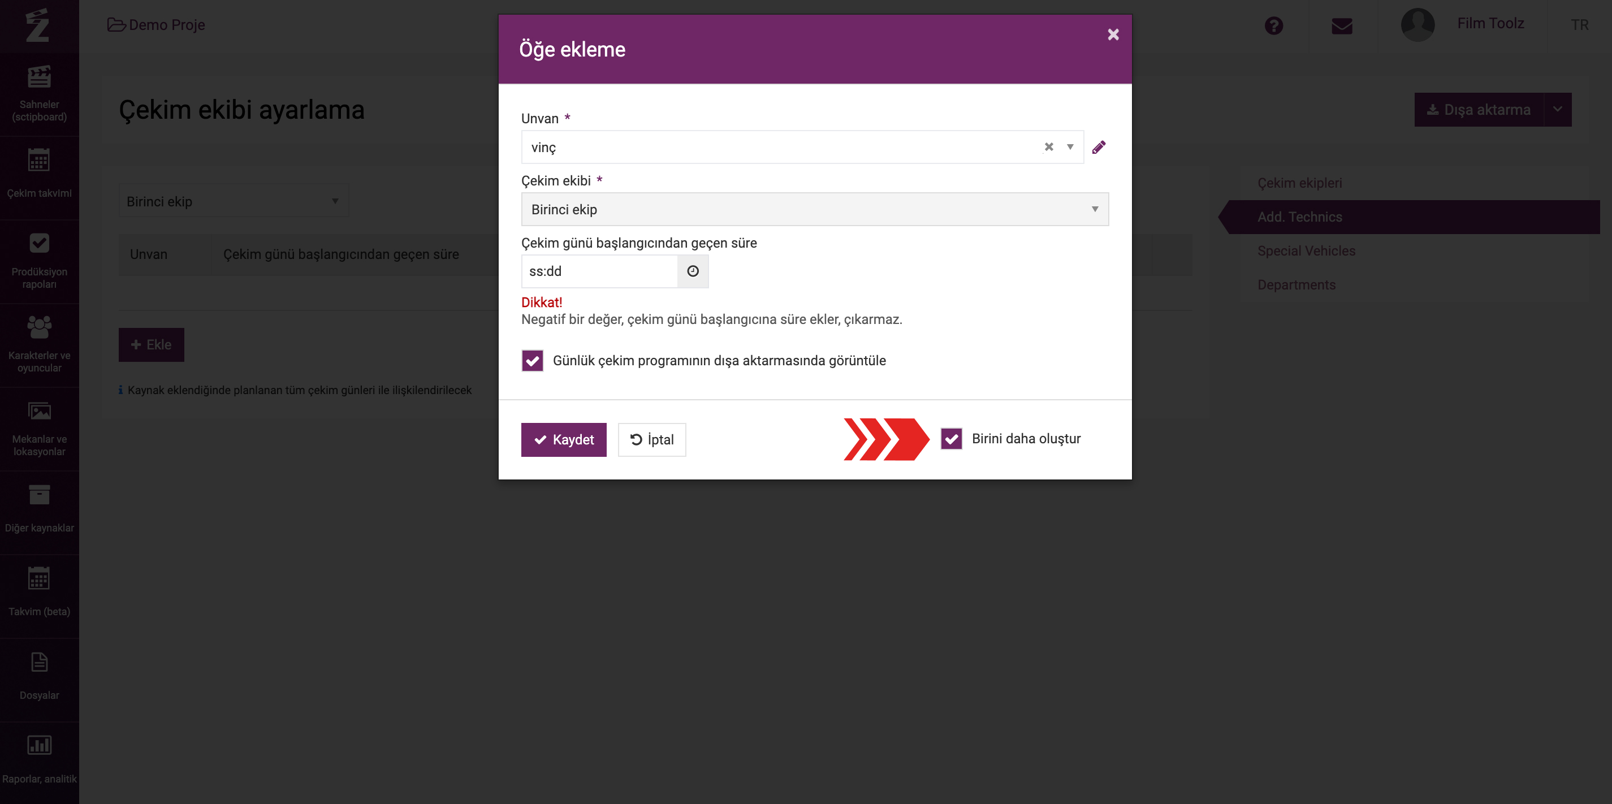
Task: Open Karakterler ve oyuncular section
Action: coord(40,345)
